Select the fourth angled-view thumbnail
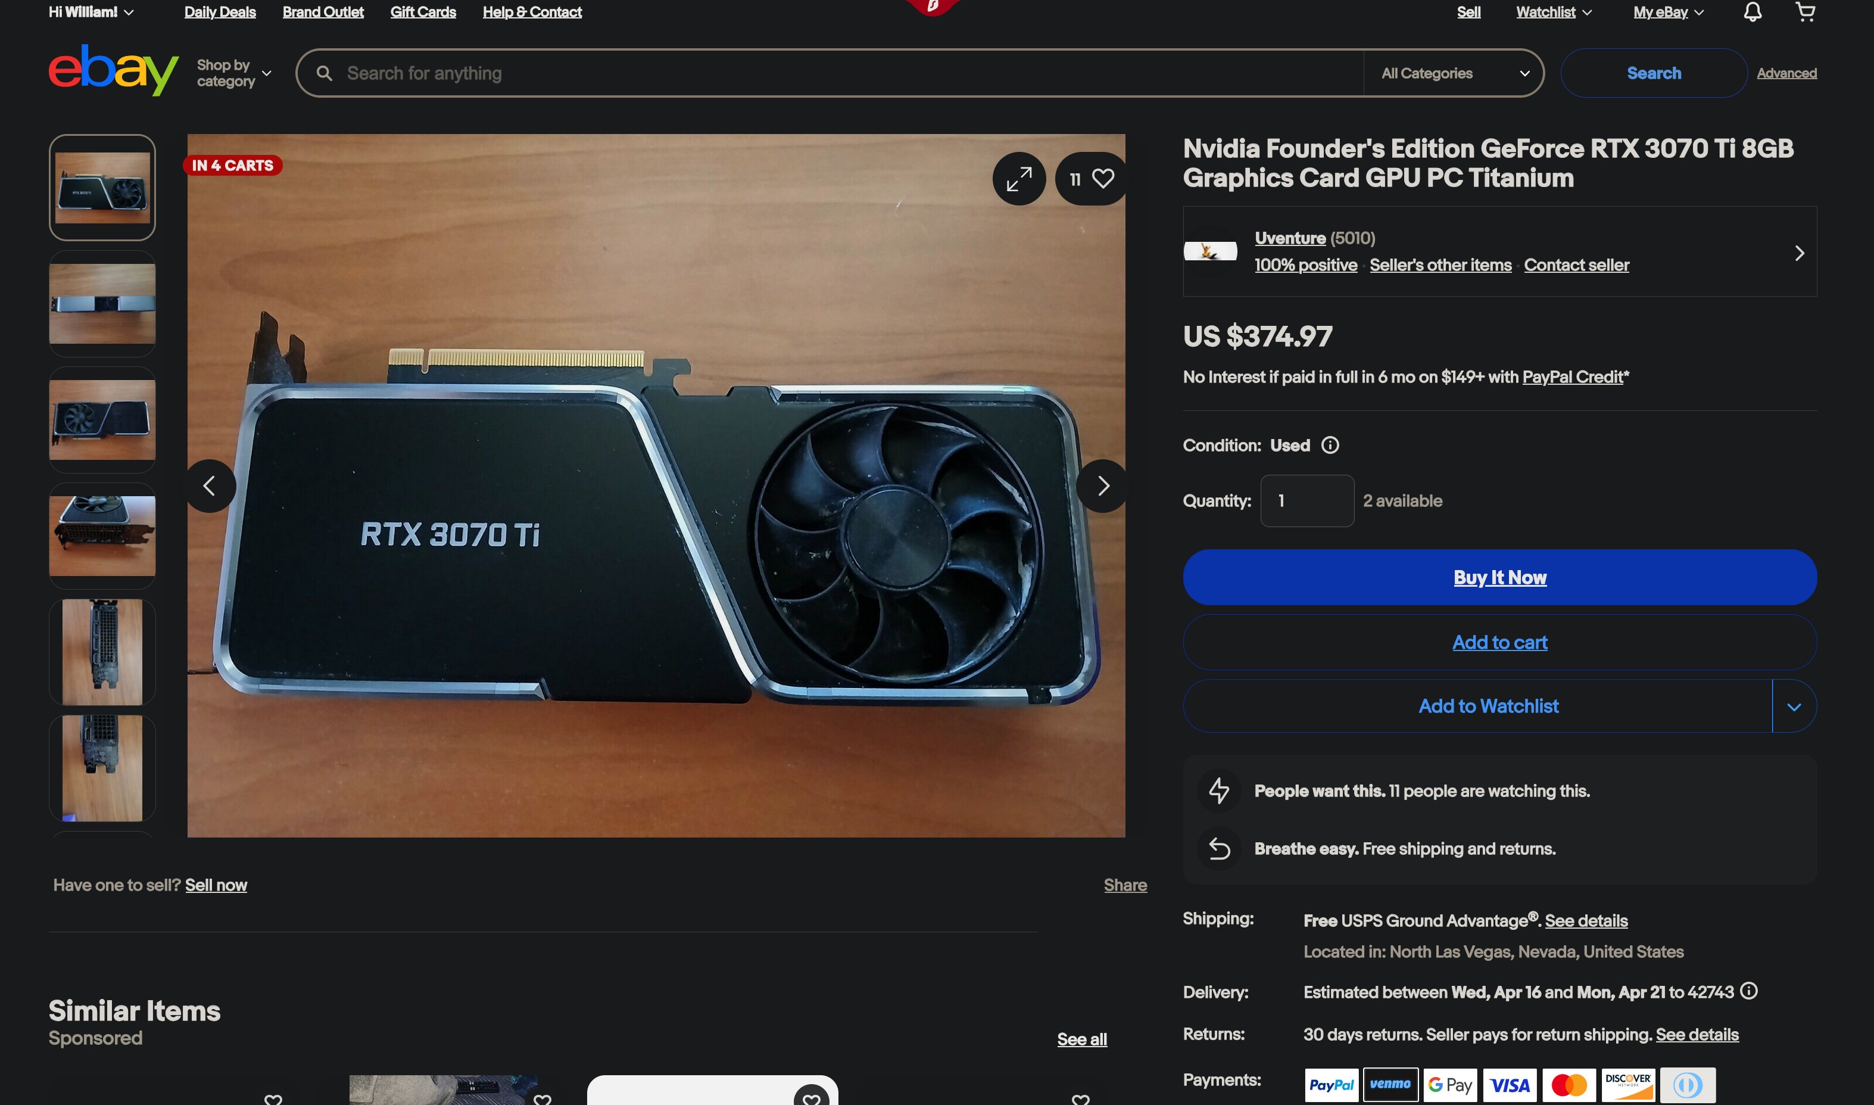Screen dimensions: 1874x1105 tap(102, 536)
